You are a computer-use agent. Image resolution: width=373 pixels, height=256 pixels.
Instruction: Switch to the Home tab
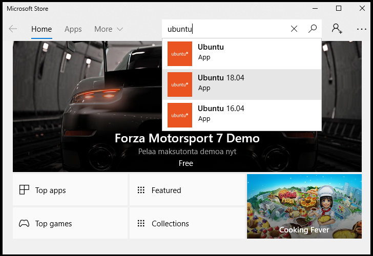coord(42,29)
